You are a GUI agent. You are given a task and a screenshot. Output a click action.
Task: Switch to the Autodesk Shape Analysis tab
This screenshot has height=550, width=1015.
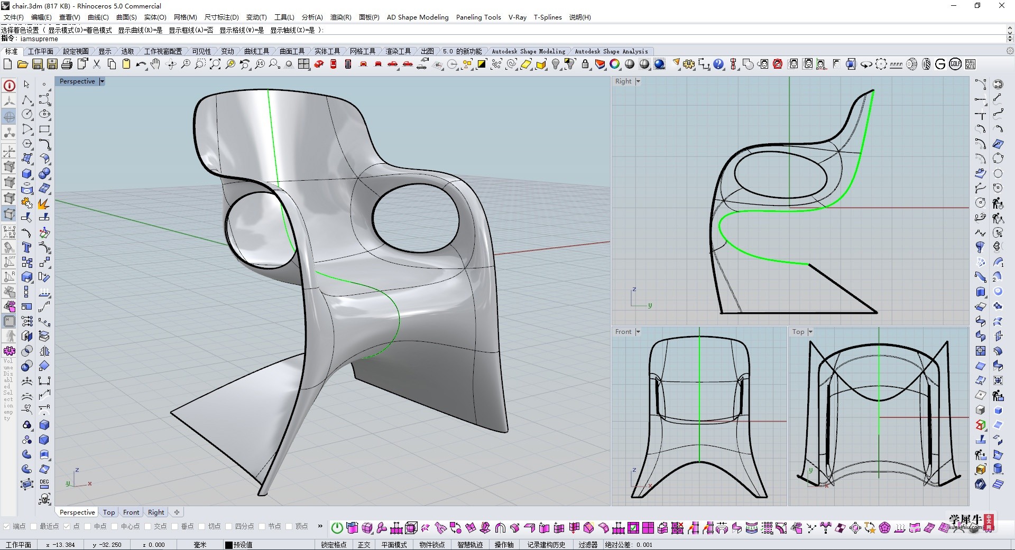[x=611, y=51]
